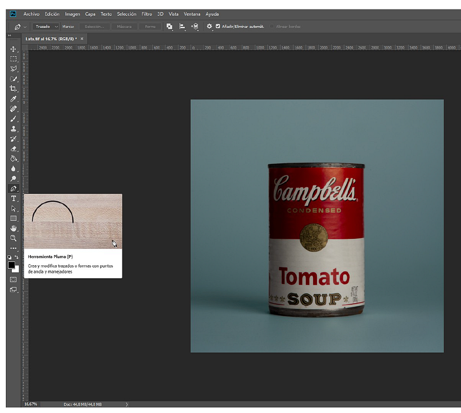Close the Lata.tif document tab
The width and height of the screenshot is (461, 413).
[x=82, y=39]
